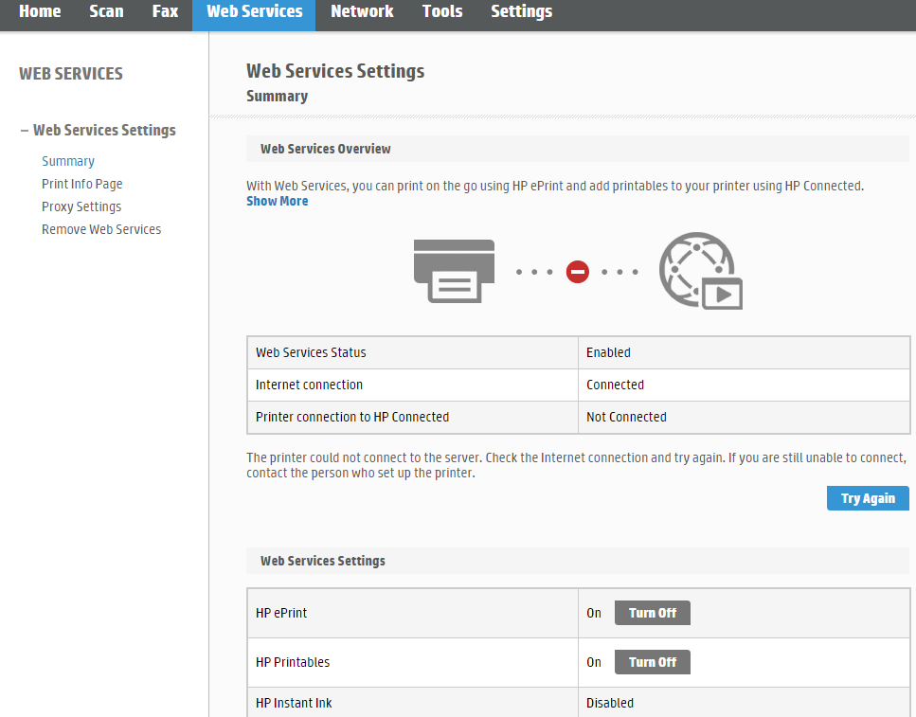Open Summary in the sidebar
Screen dimensions: 916x717
68,161
